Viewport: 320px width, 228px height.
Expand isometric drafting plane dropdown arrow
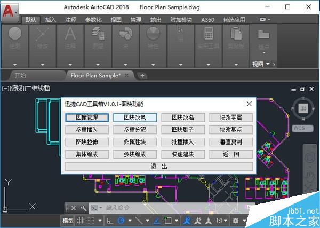tap(147, 221)
